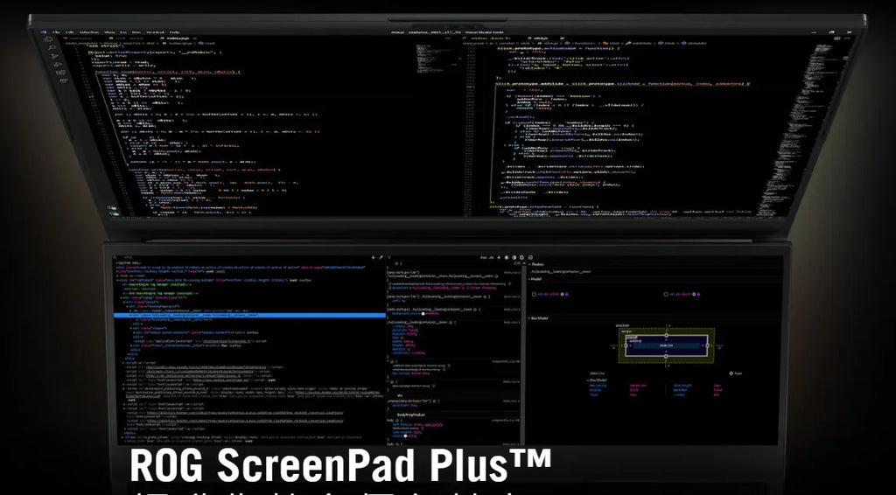896x495 pixels.
Task: Select the highlighted blue row in HTML tree
Action: 249,315
